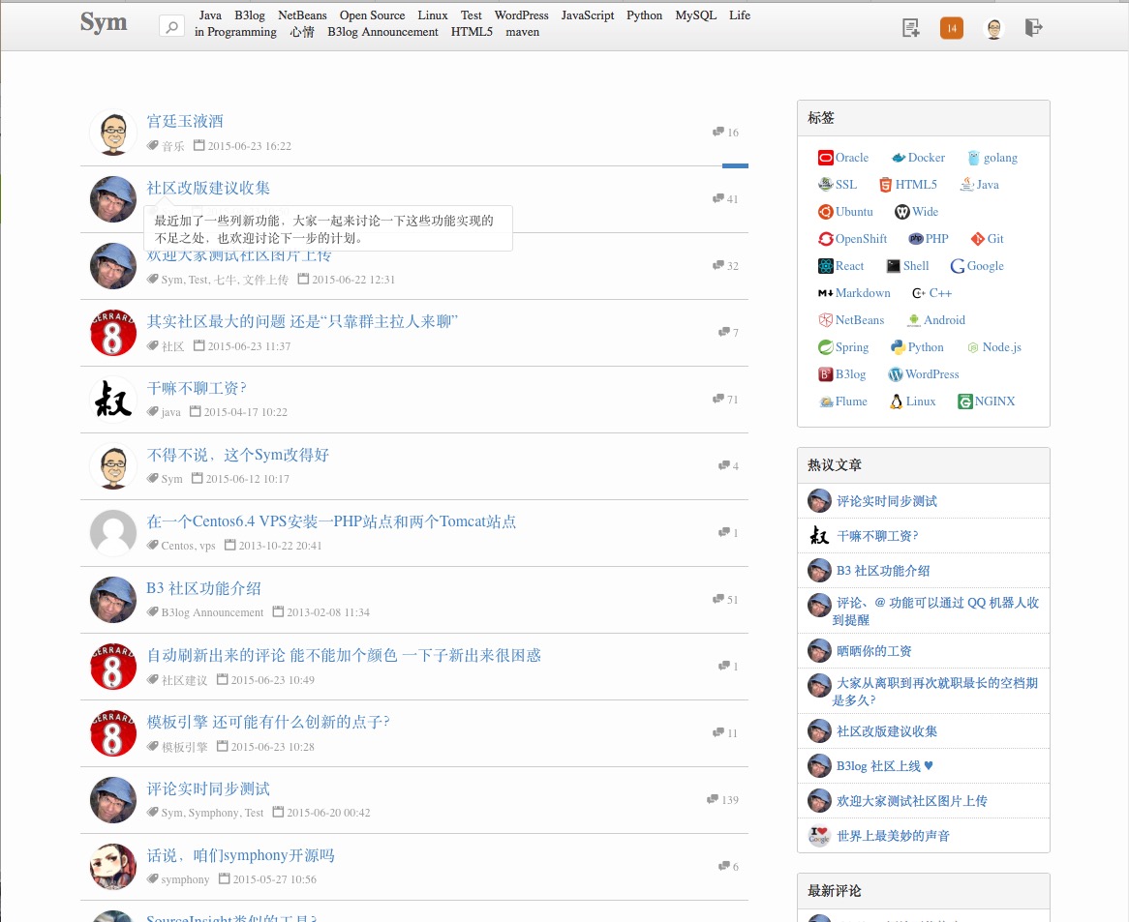The image size is (1129, 922).
Task: Click the java tag under 干嘛不聊工资
Action: [170, 412]
